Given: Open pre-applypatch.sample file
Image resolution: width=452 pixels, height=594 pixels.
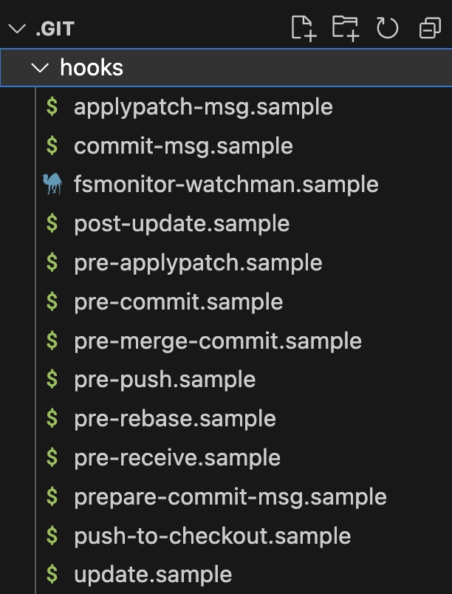Looking at the screenshot, I should [x=226, y=262].
